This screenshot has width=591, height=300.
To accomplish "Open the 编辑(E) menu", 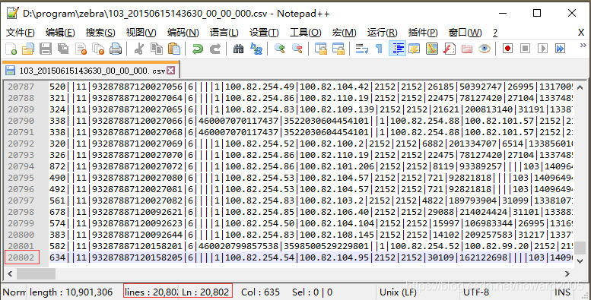I will [60, 33].
